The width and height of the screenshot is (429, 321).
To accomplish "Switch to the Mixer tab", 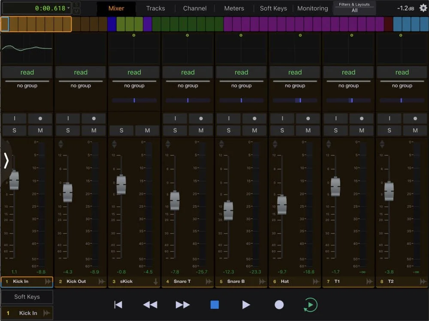I will (116, 8).
